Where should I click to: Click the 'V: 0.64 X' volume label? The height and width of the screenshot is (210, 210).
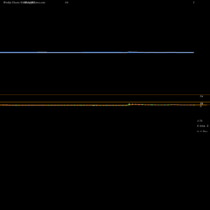tap(203, 126)
